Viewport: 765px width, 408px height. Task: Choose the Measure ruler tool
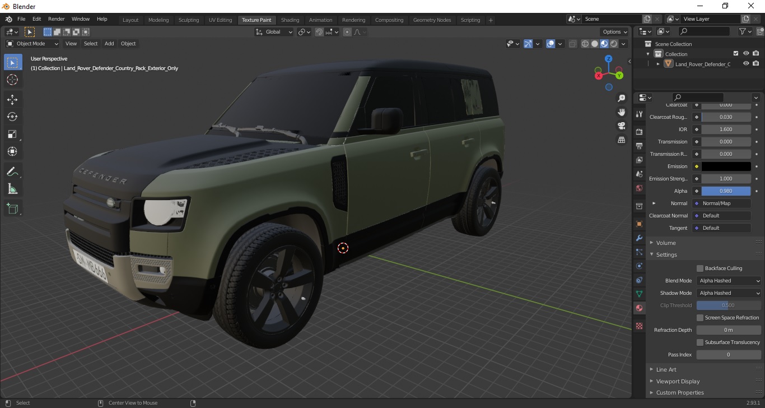tap(12, 189)
